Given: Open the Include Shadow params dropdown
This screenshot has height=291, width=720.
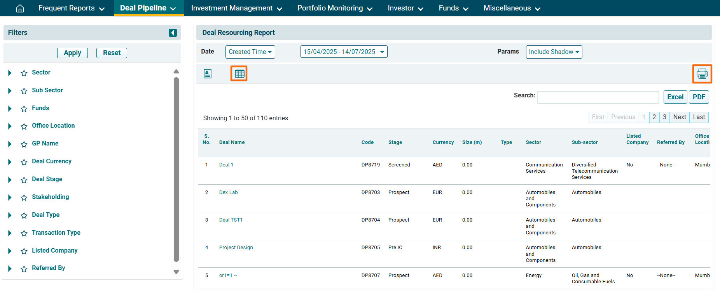Looking at the screenshot, I should coord(554,52).
